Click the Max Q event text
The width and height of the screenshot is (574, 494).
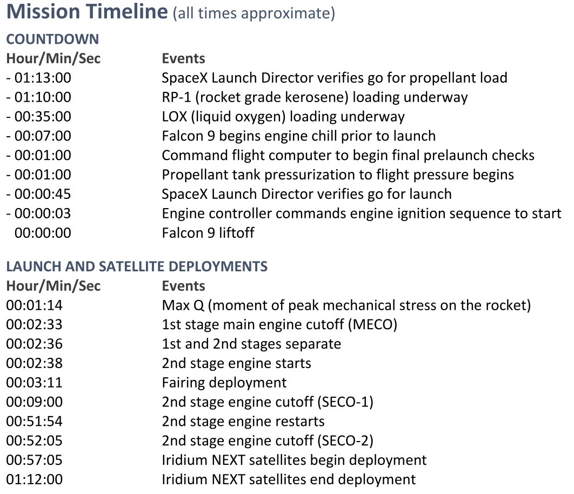[x=346, y=305]
